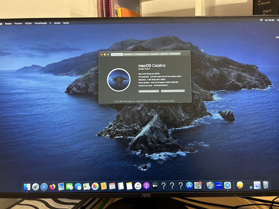Click the Wi-Fi status icon
The image size is (279, 209).
261,20
